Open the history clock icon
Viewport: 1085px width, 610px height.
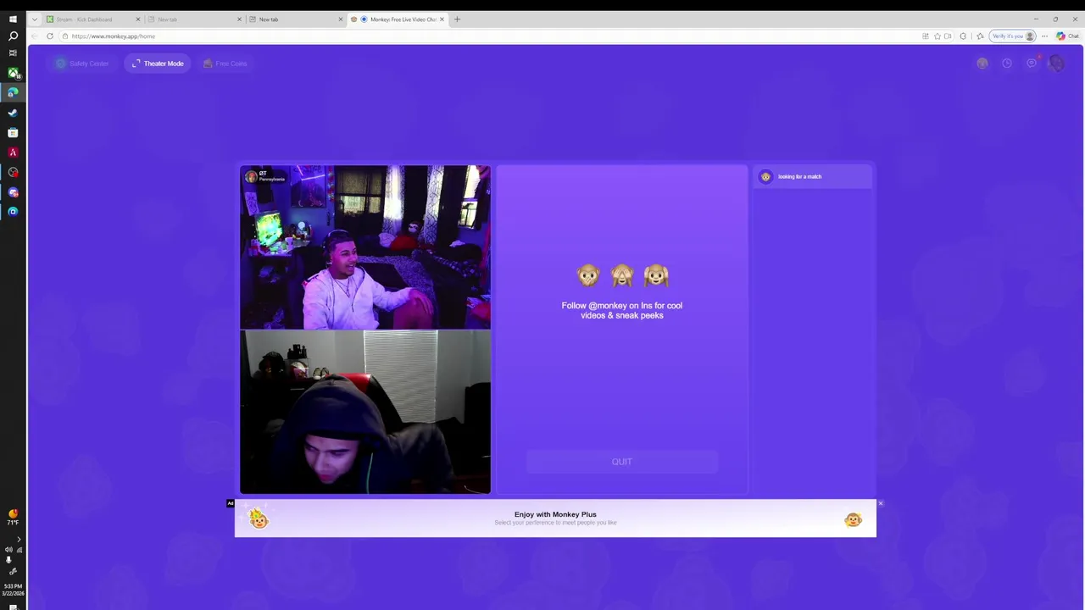click(x=1007, y=63)
